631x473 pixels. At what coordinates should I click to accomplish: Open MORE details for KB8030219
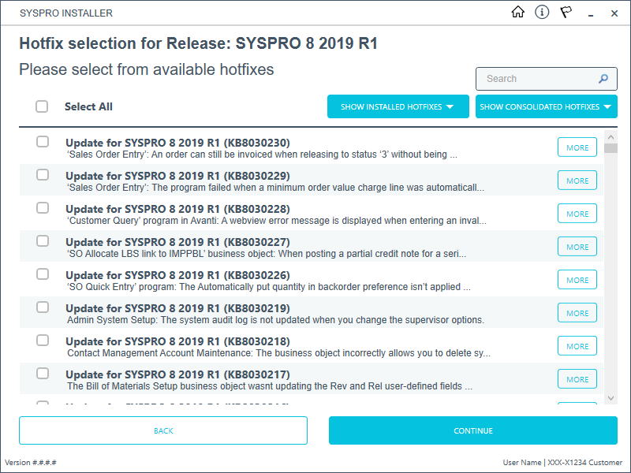577,313
